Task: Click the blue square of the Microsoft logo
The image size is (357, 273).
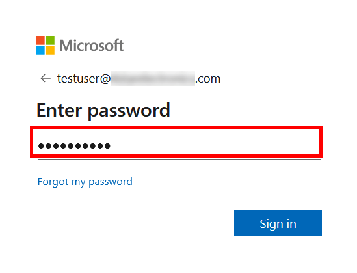Action: click(40, 50)
